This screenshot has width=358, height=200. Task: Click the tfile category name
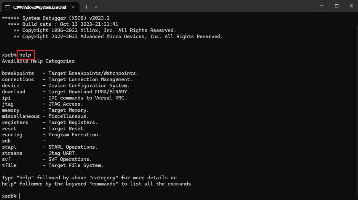click(x=9, y=165)
